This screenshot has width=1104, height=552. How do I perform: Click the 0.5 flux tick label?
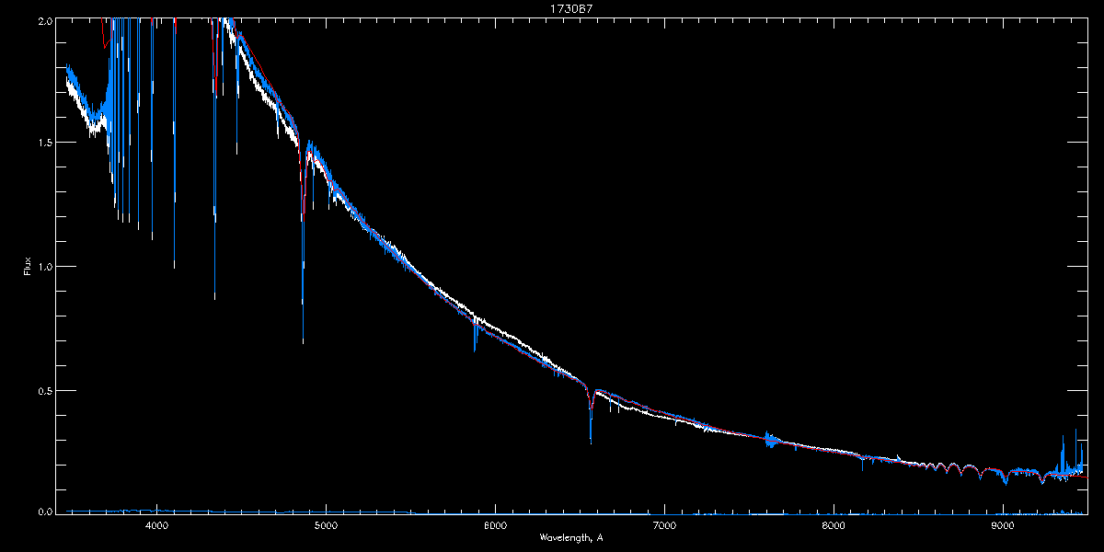(x=43, y=390)
